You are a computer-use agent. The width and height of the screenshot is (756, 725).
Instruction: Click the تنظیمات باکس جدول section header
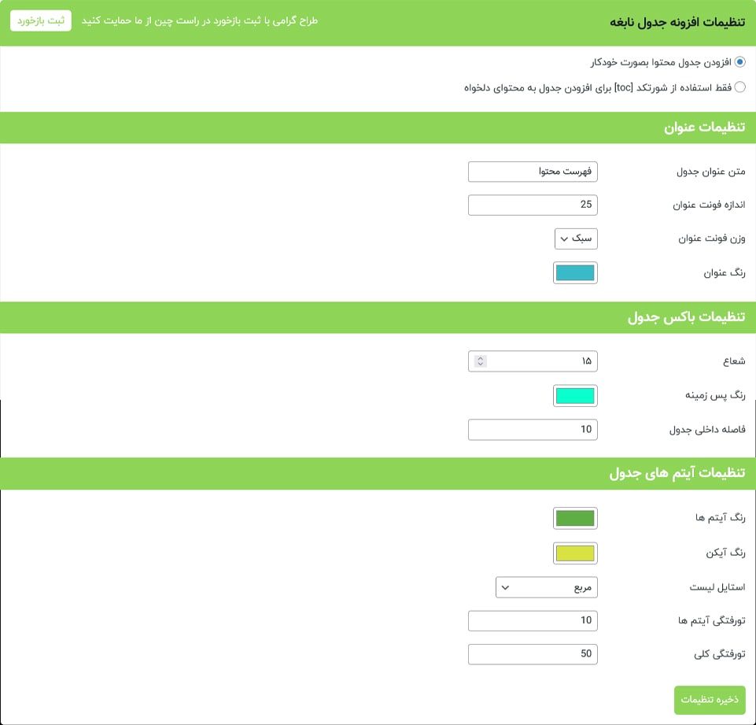pyautogui.click(x=686, y=317)
